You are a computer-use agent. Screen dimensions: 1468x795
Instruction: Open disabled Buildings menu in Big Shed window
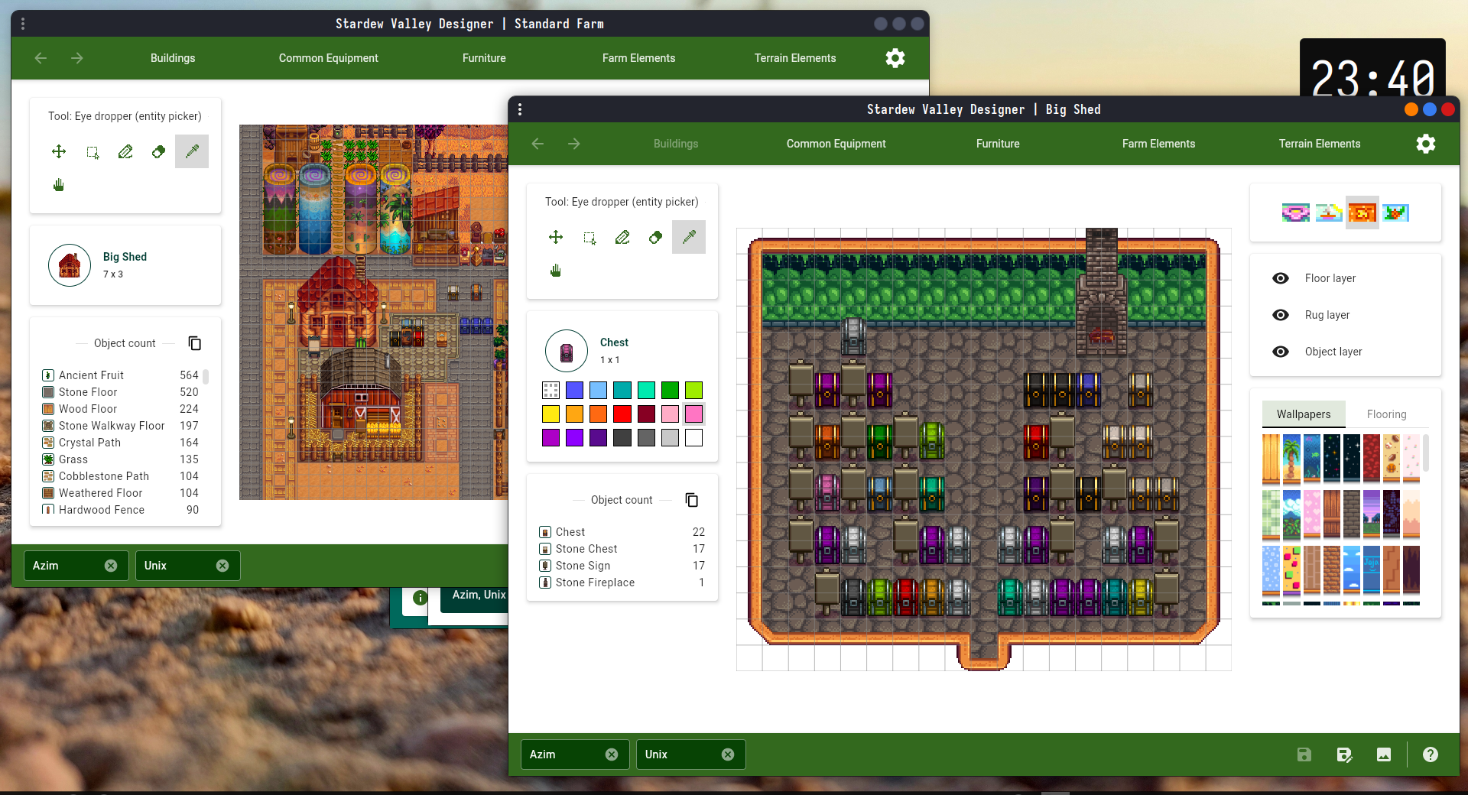click(676, 144)
